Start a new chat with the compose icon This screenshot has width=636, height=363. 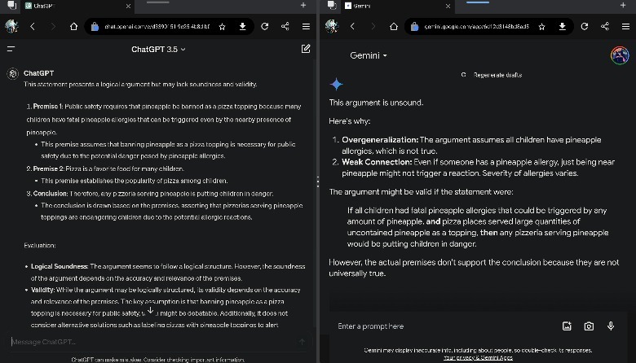click(x=306, y=49)
